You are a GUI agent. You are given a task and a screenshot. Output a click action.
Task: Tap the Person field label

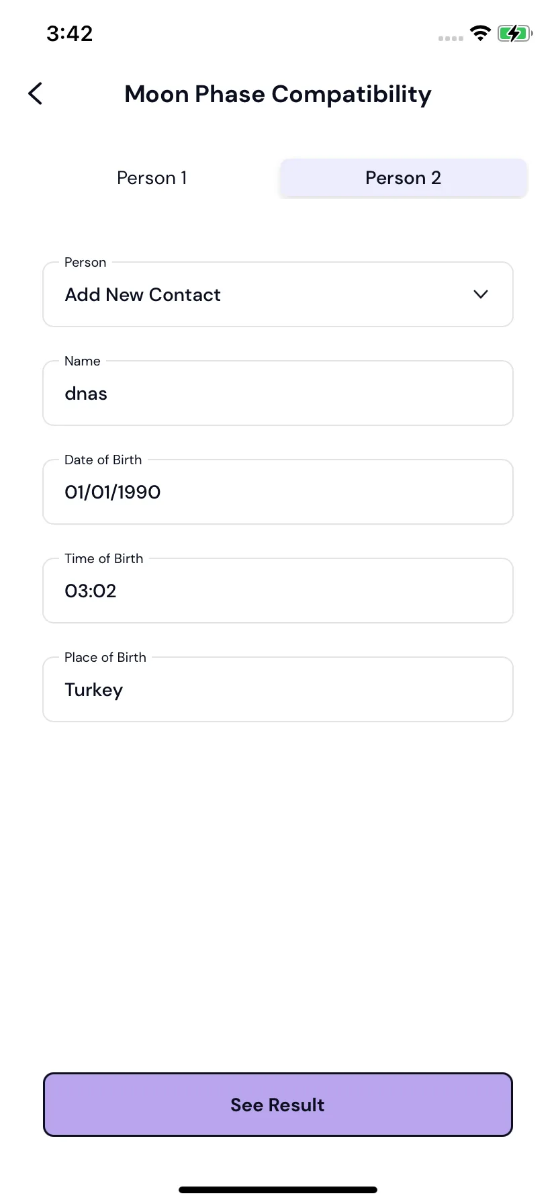coord(85,262)
